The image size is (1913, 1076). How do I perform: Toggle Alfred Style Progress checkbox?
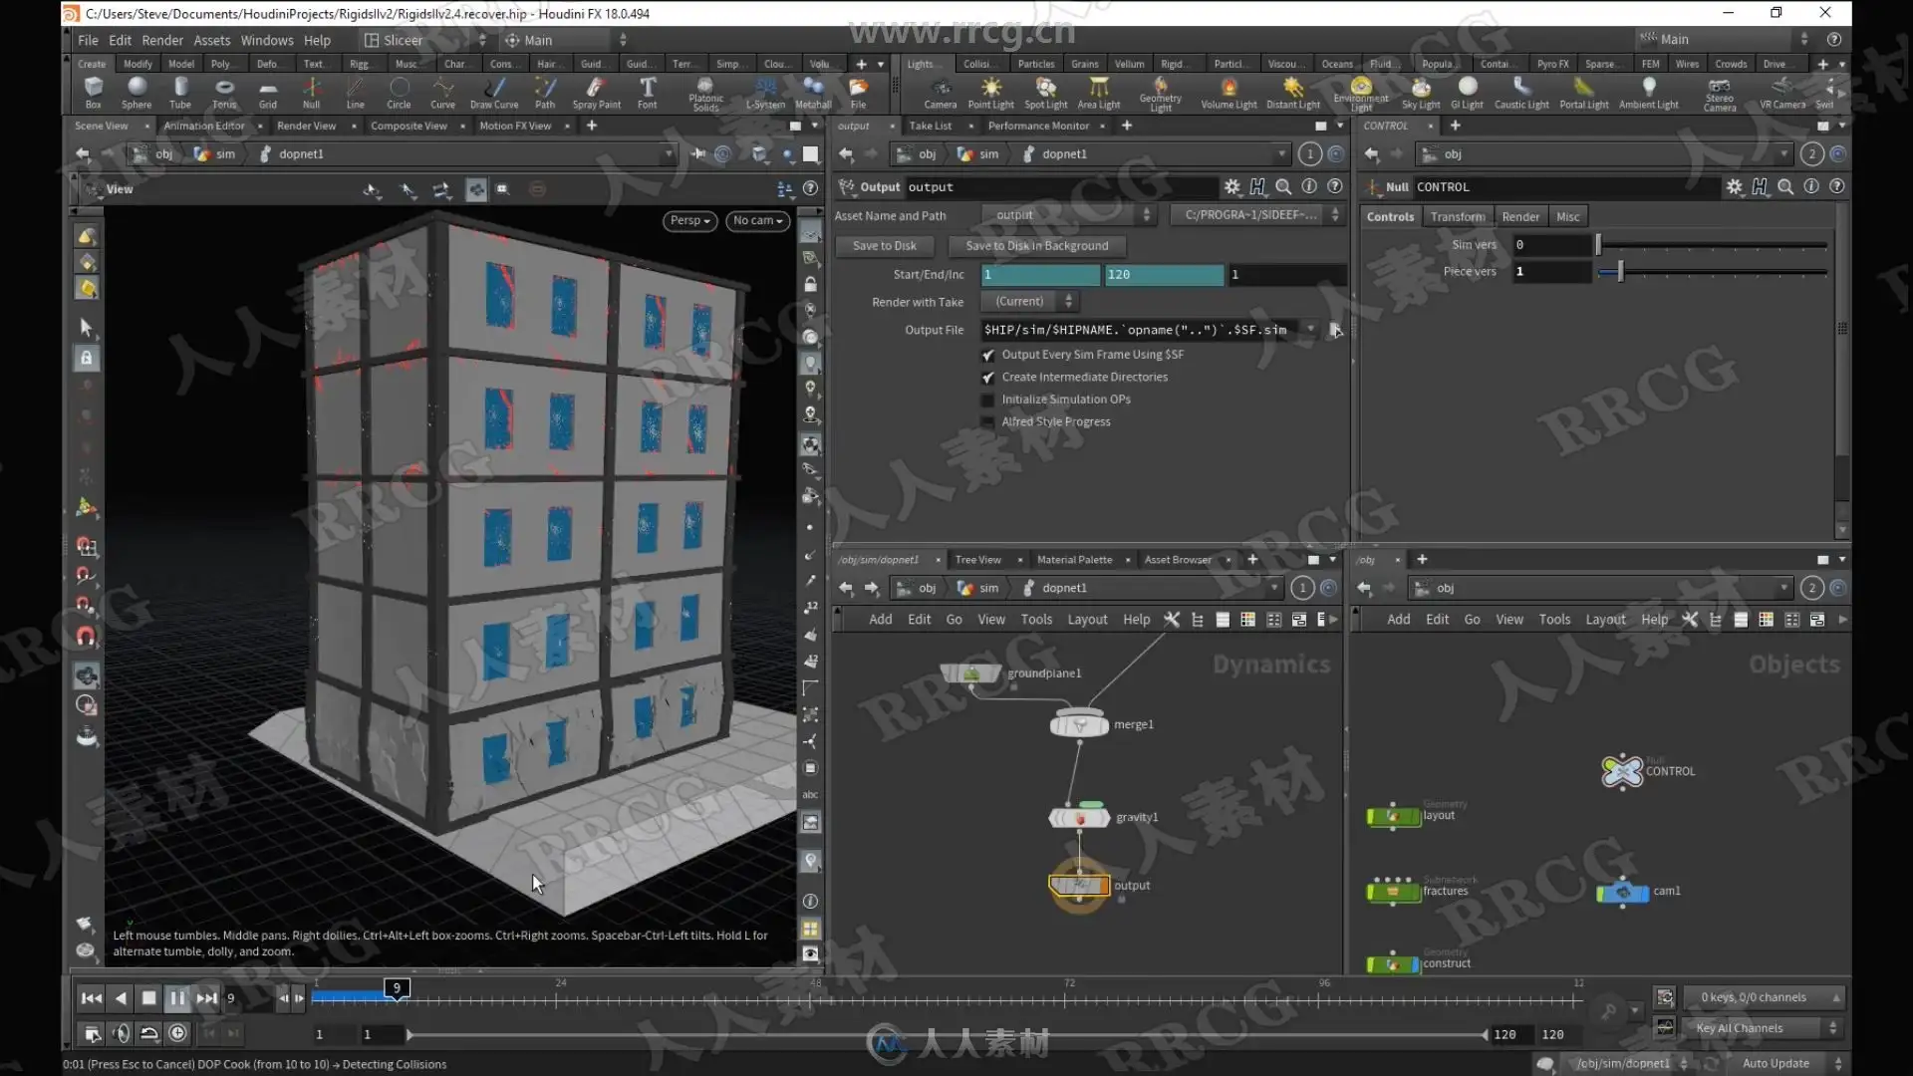pyautogui.click(x=988, y=422)
